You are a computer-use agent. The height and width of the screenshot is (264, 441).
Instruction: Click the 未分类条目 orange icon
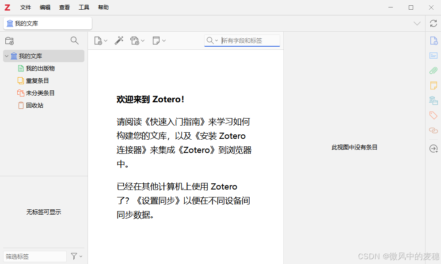pos(20,93)
